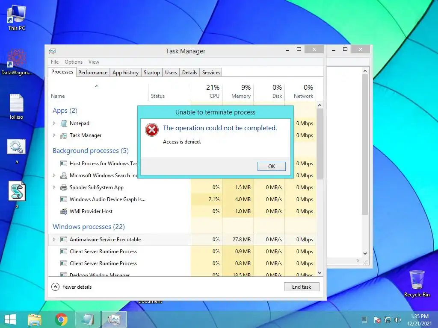Click the Task Manager title bar icon
The width and height of the screenshot is (438, 328).
(x=52, y=51)
